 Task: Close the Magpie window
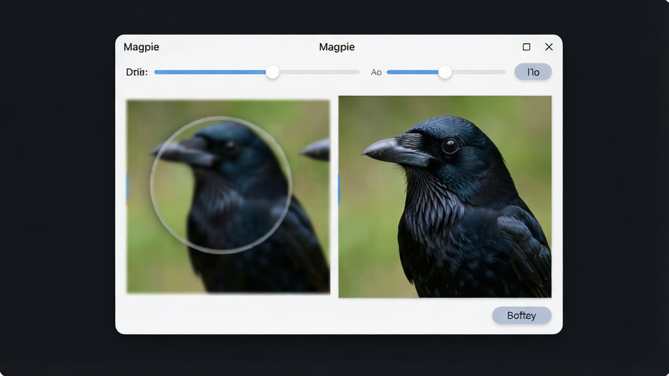tap(549, 47)
